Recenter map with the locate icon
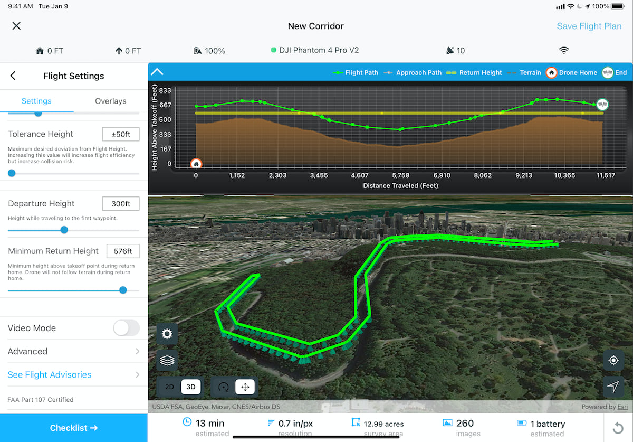 [x=613, y=360]
